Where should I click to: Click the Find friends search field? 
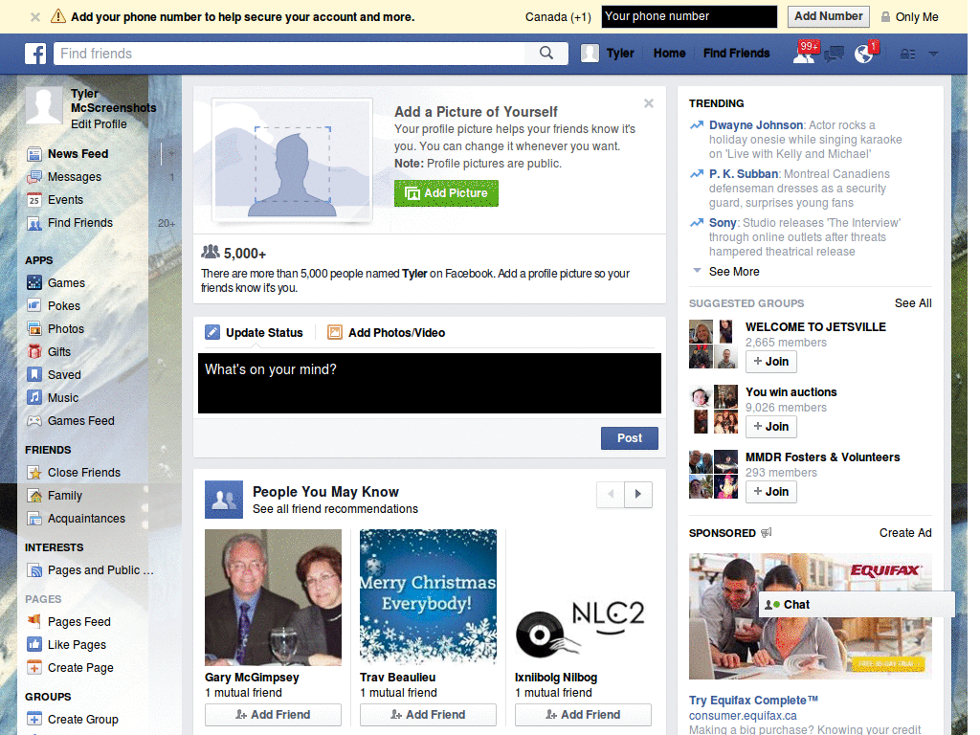coord(291,54)
